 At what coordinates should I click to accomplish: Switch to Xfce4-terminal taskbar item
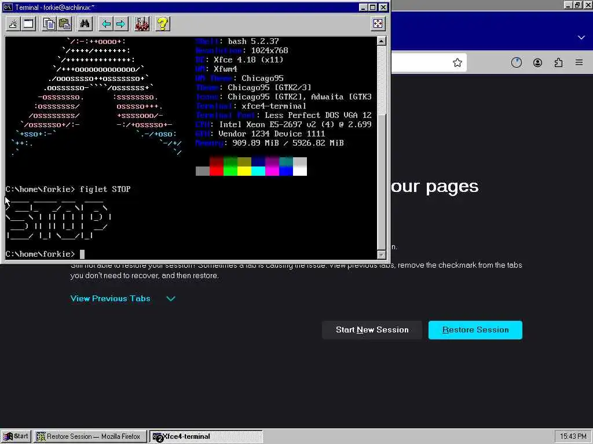206,436
